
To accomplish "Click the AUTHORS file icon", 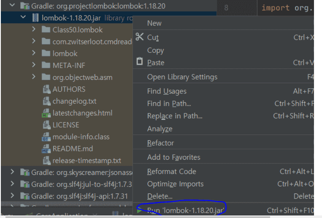I will click(46, 89).
